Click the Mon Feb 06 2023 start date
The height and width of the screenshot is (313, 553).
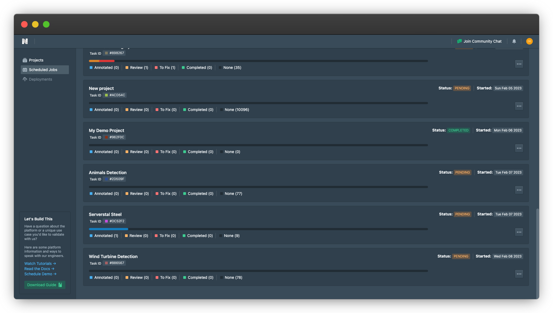click(508, 130)
